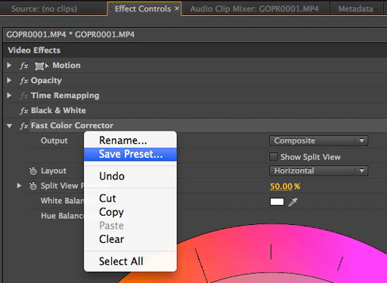Expand the Opacity effect properties
The width and height of the screenshot is (387, 283).
coord(9,81)
